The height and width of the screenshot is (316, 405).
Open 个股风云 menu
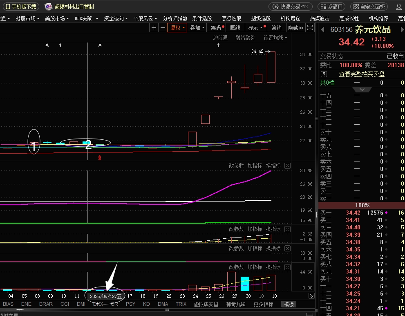tap(145, 19)
